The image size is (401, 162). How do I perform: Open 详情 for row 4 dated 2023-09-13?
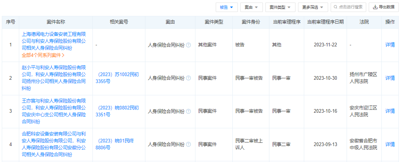click(x=390, y=145)
